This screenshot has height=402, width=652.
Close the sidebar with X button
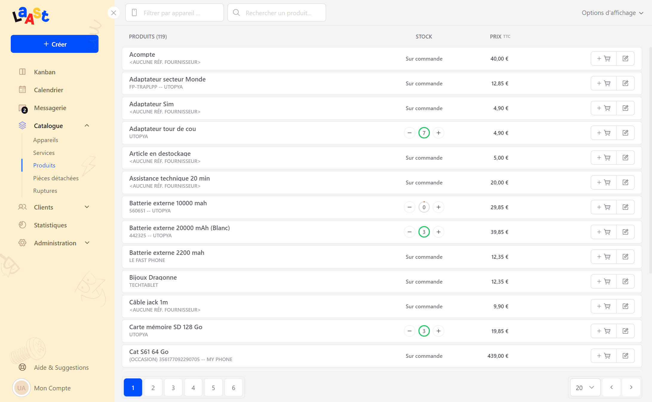[113, 13]
